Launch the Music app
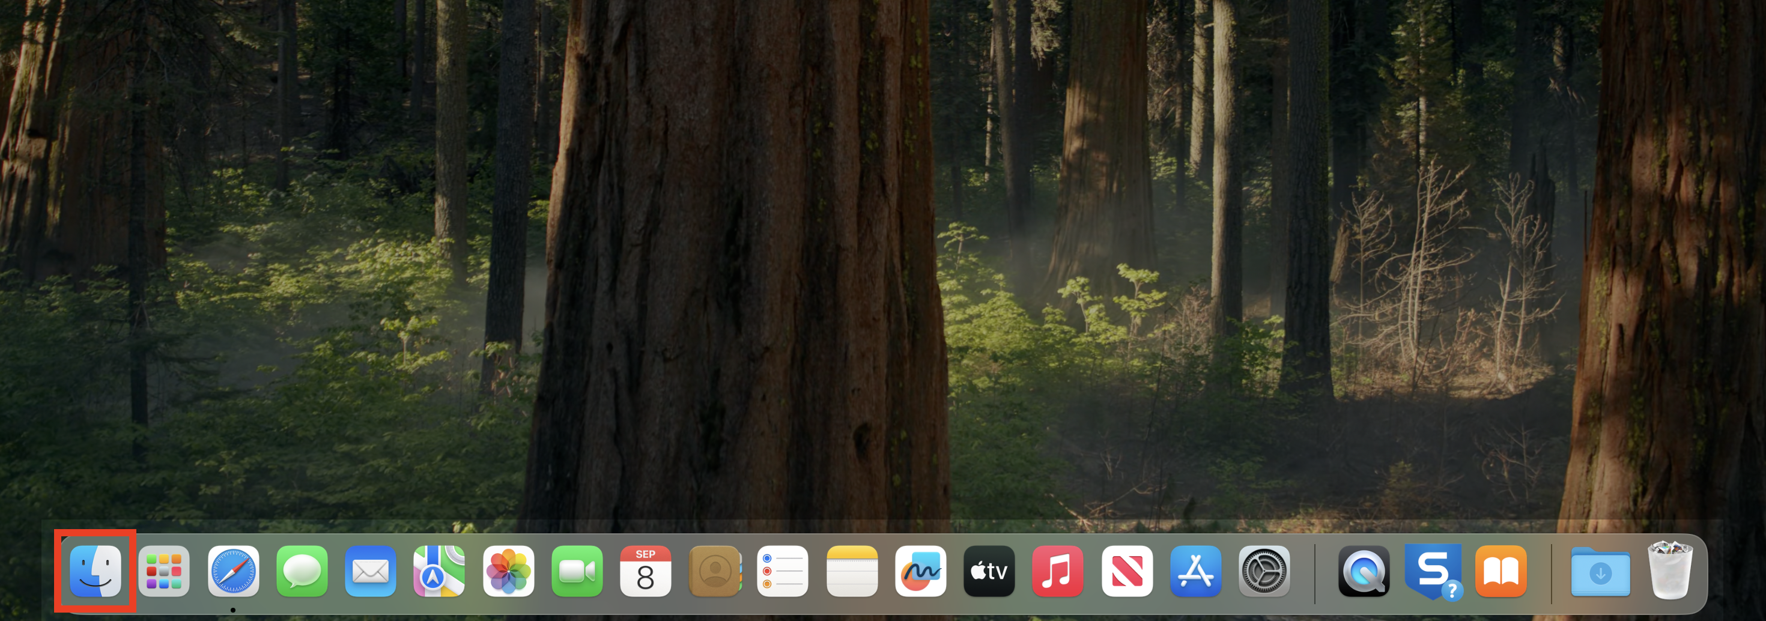 [x=1058, y=571]
